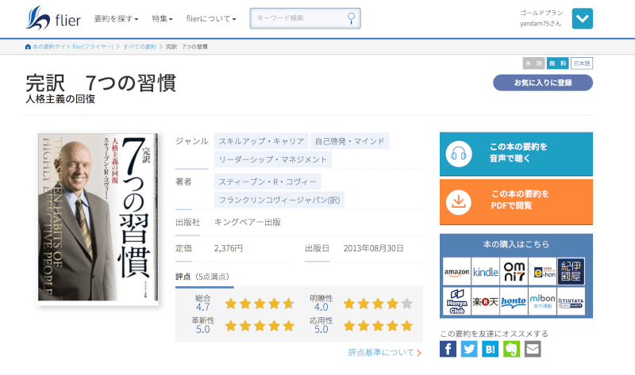Open the 評点基準について link

tap(384, 352)
